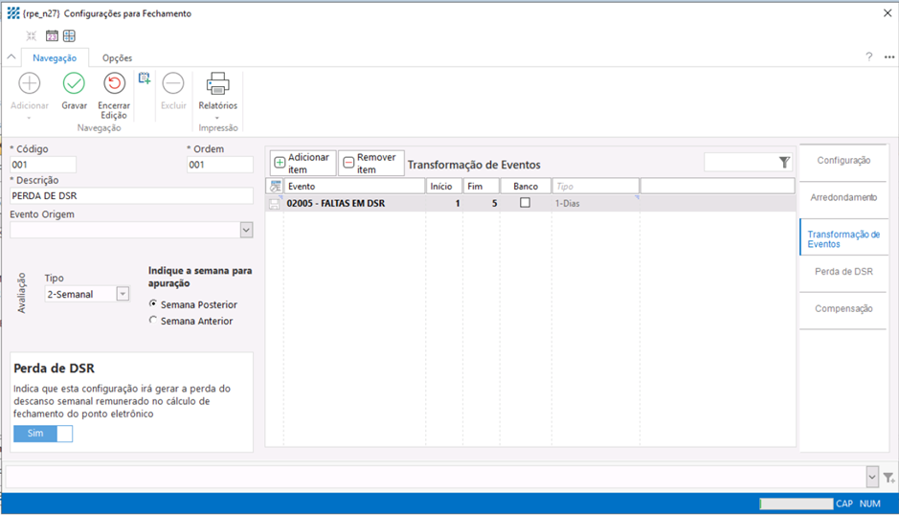
Task: Click the Gravar (save) checkmark icon
Action: tap(74, 84)
